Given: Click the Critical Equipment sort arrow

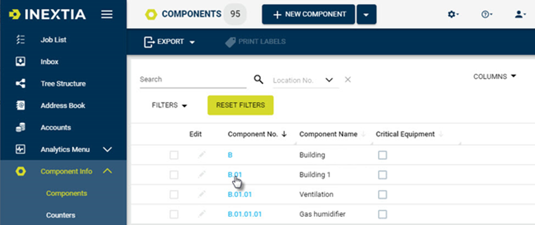Looking at the screenshot, I should coord(441,134).
